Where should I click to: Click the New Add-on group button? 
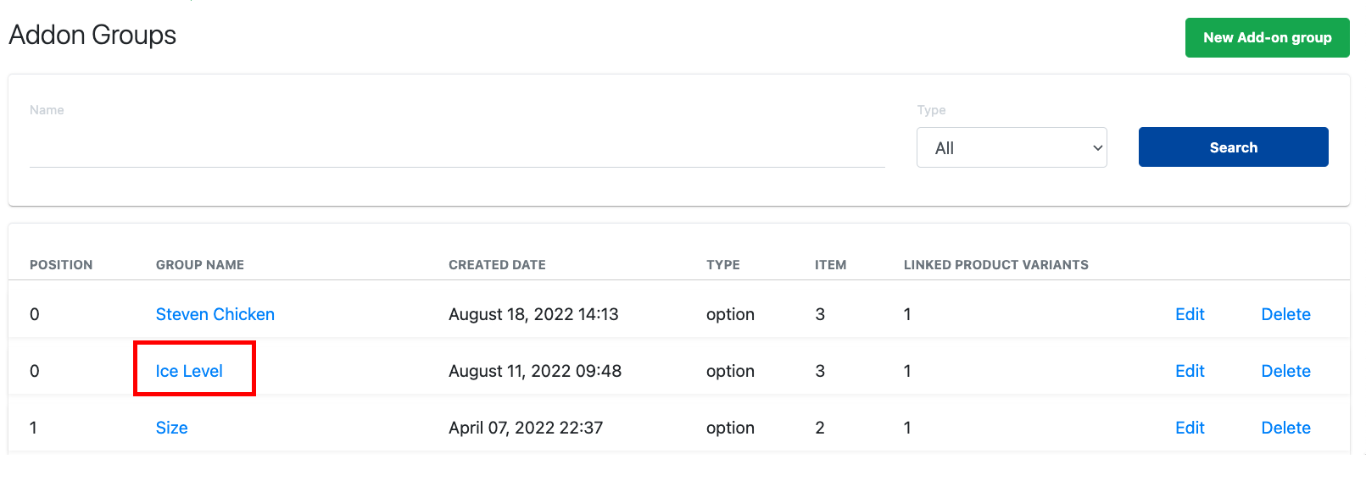1267,38
